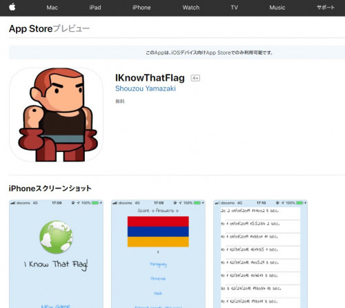The height and width of the screenshot is (308, 345).
Task: Click the Score Answers line in quiz screenshot
Action: coord(158,211)
